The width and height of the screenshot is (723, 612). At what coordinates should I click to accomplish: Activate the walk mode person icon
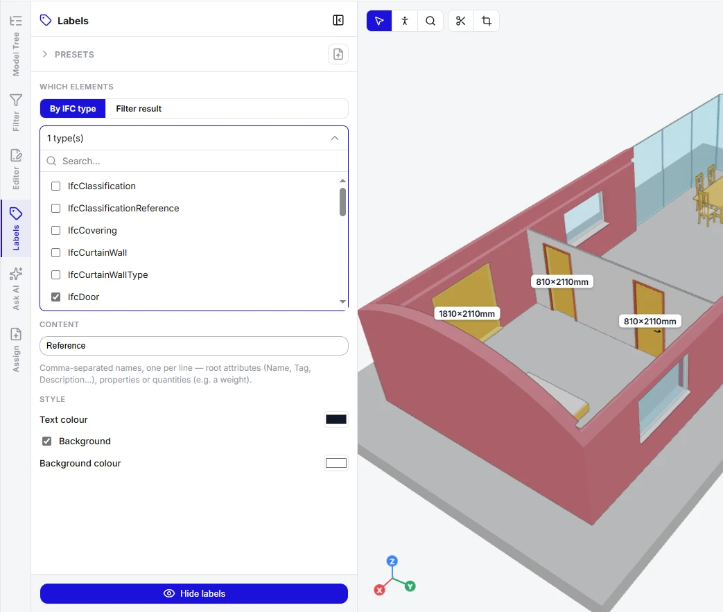coord(405,21)
